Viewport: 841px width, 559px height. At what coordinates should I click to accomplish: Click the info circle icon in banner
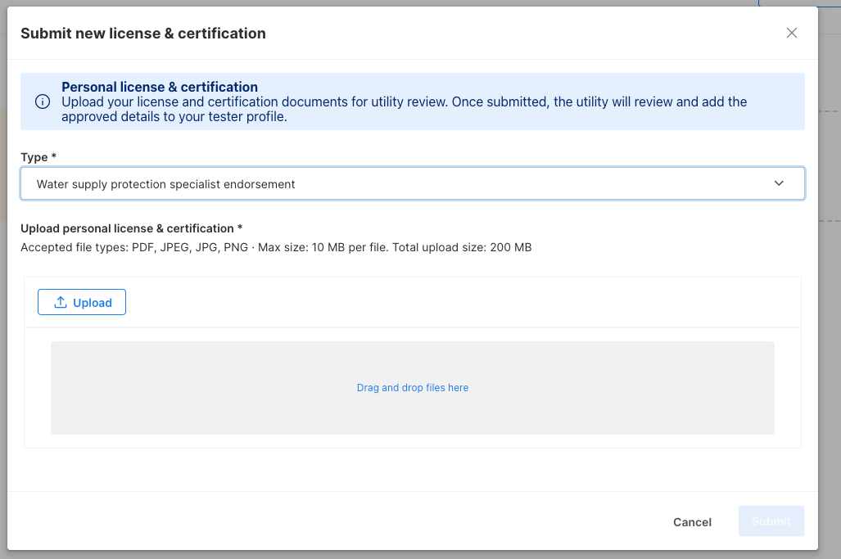[43, 101]
